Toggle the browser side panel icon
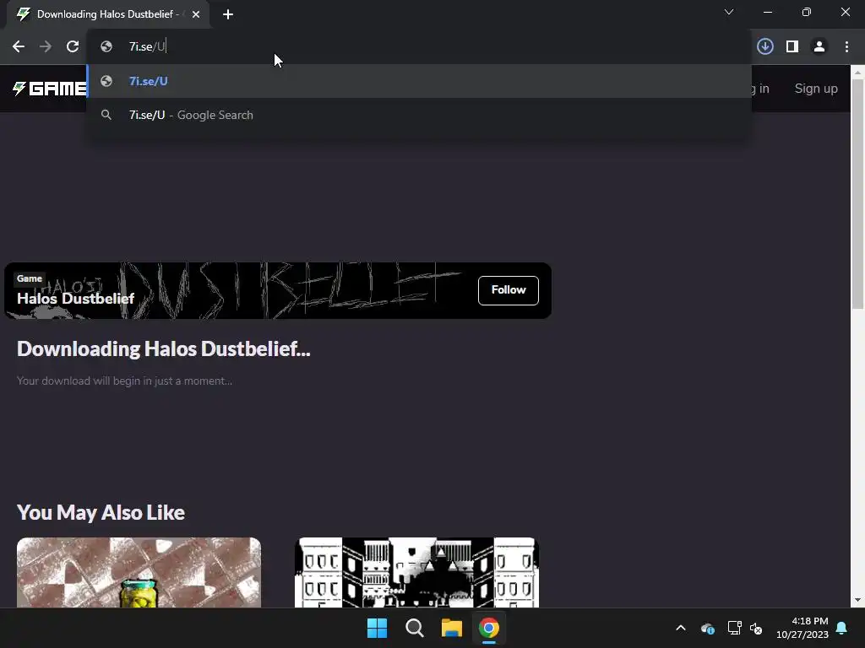This screenshot has height=648, width=865. point(792,47)
